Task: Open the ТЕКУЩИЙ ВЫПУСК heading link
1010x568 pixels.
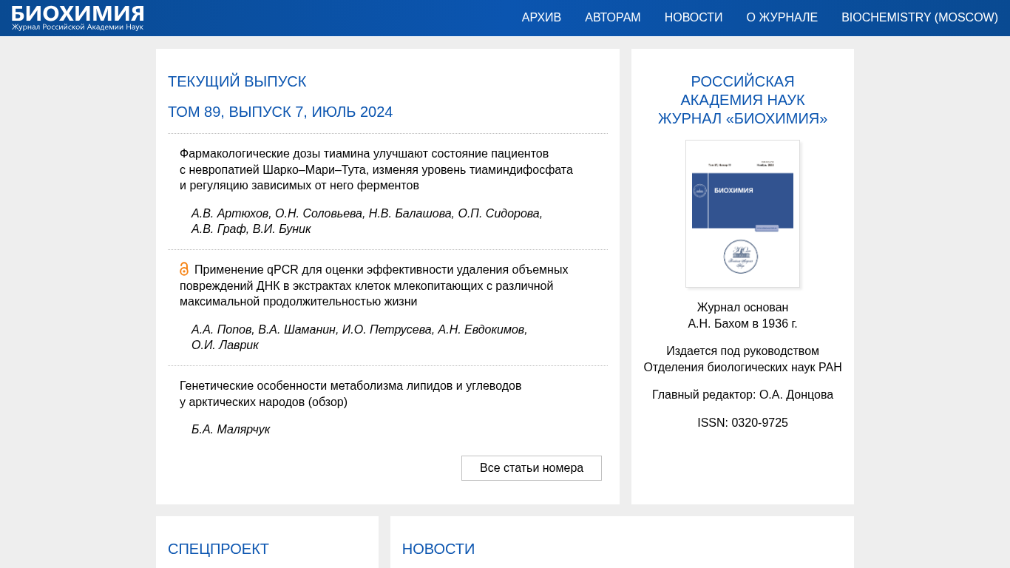Action: coord(237,82)
